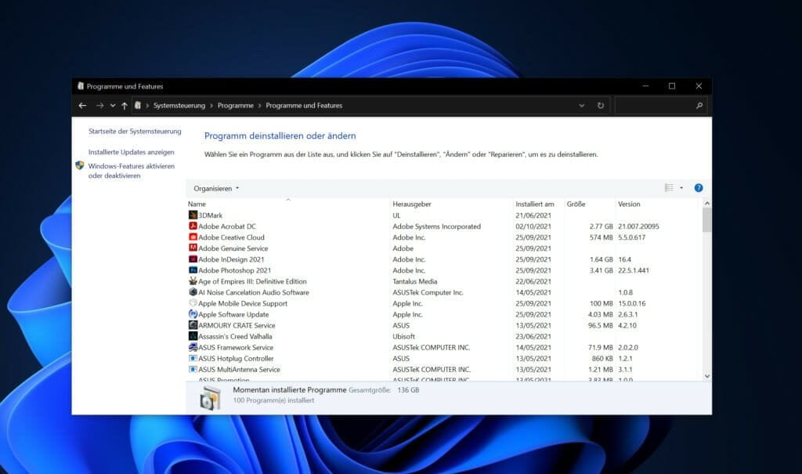
Task: Expand the view options dropdown arrow
Action: 681,188
